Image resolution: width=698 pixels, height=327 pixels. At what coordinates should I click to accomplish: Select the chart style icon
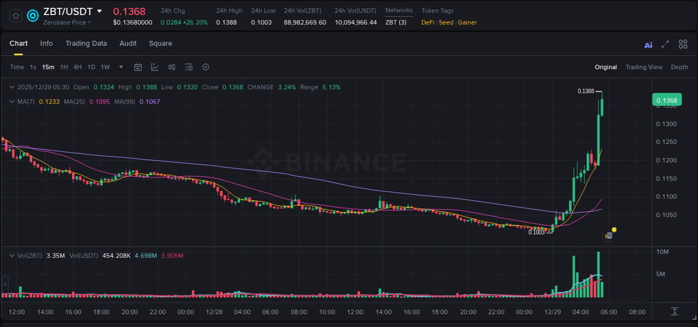tap(154, 67)
